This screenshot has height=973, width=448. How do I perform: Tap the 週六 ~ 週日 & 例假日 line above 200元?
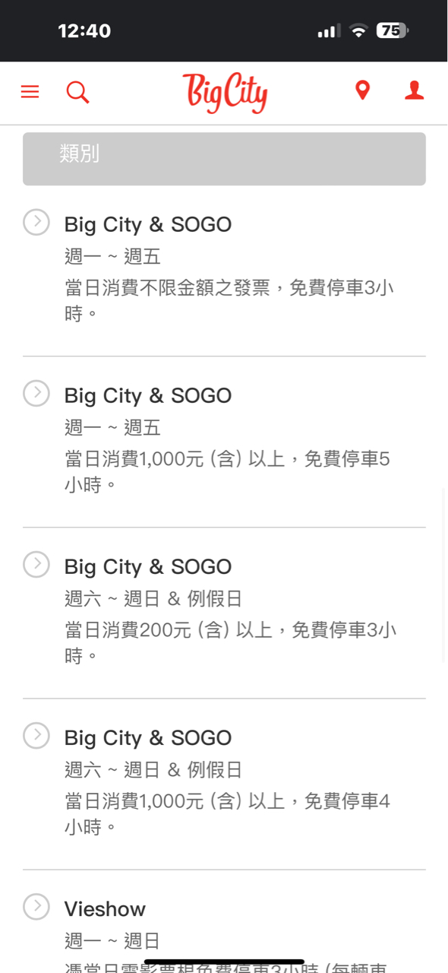[153, 599]
